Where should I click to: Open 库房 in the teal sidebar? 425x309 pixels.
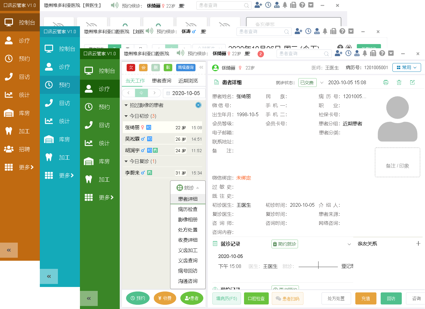click(49, 139)
